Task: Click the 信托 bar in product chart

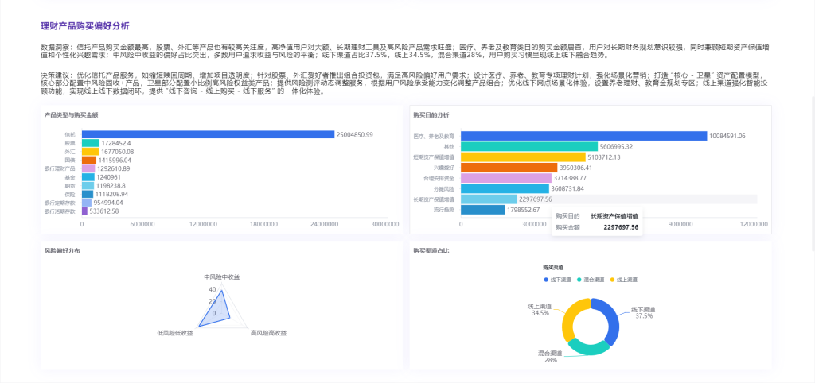Action: click(x=208, y=134)
